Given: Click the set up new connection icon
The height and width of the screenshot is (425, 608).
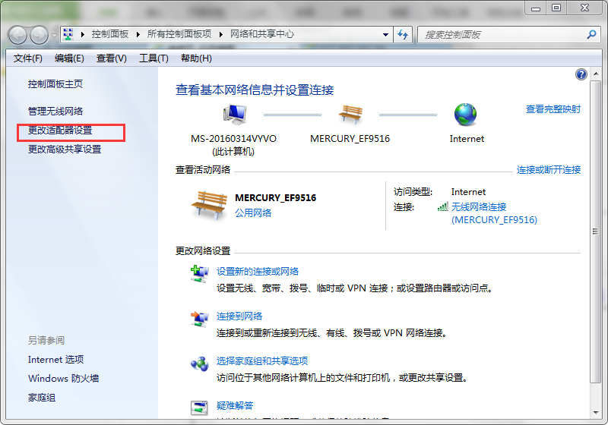Looking at the screenshot, I should 199,274.
